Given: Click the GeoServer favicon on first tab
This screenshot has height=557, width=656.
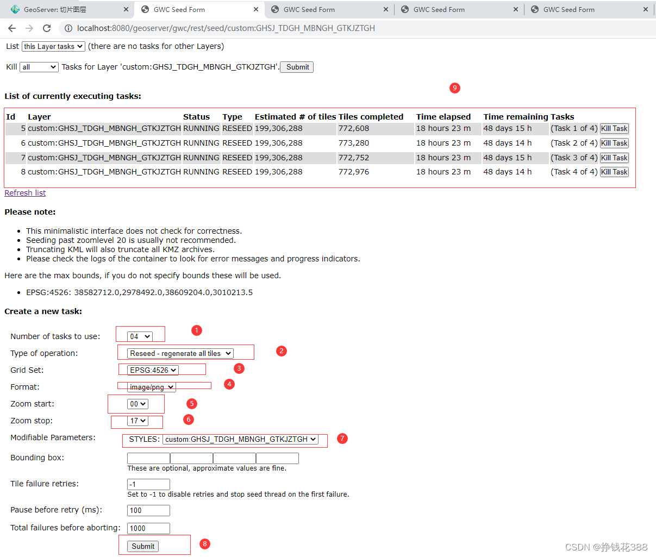Looking at the screenshot, I should [x=16, y=9].
